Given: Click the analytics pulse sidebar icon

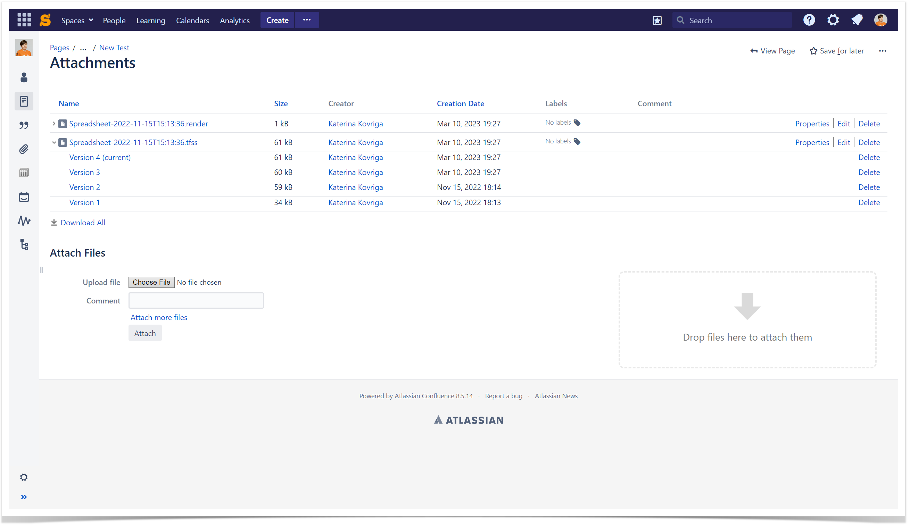Looking at the screenshot, I should coord(24,220).
